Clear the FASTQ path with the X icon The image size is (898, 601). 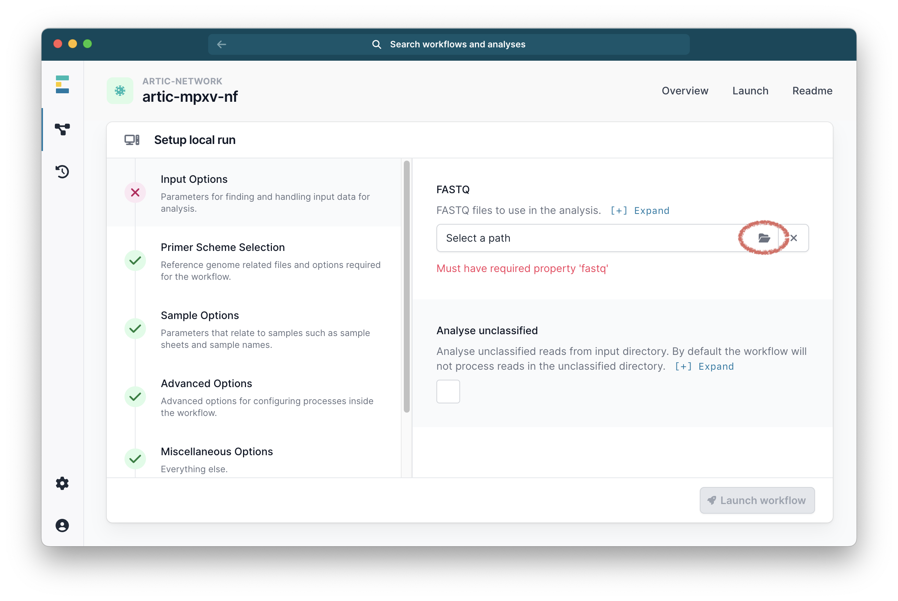794,238
